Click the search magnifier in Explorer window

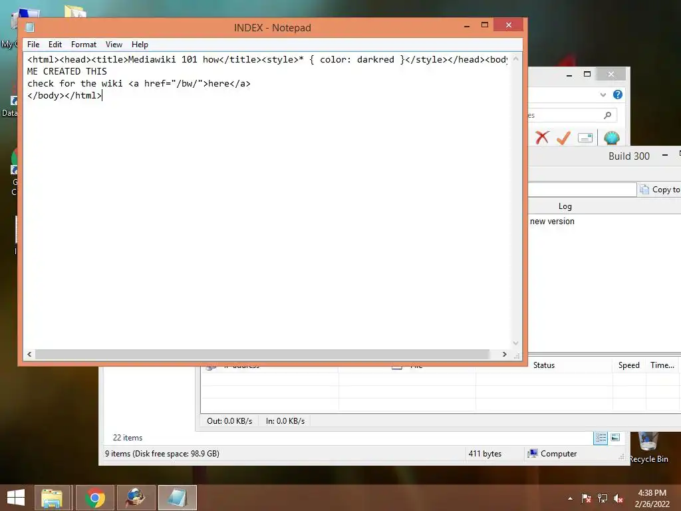pos(607,115)
